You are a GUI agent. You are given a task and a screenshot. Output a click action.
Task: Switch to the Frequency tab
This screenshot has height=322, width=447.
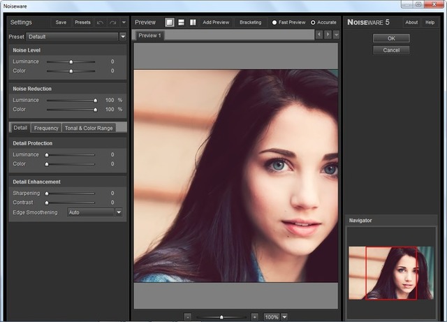(46, 128)
